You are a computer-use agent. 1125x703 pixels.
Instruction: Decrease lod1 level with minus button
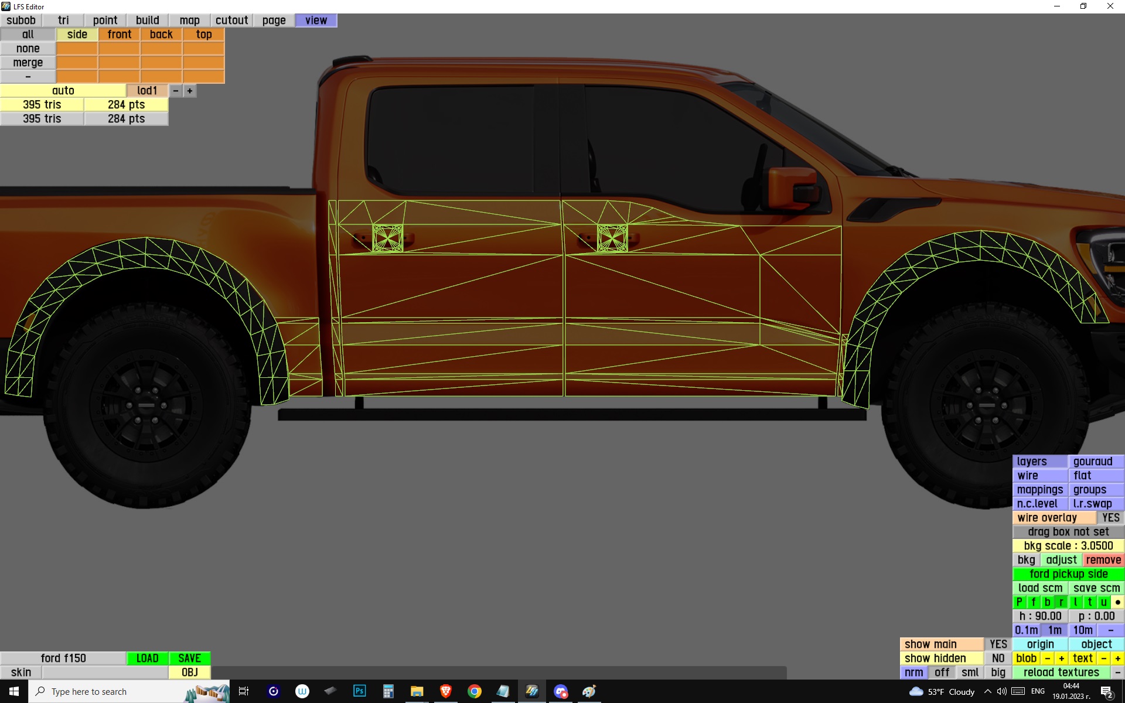coord(175,91)
